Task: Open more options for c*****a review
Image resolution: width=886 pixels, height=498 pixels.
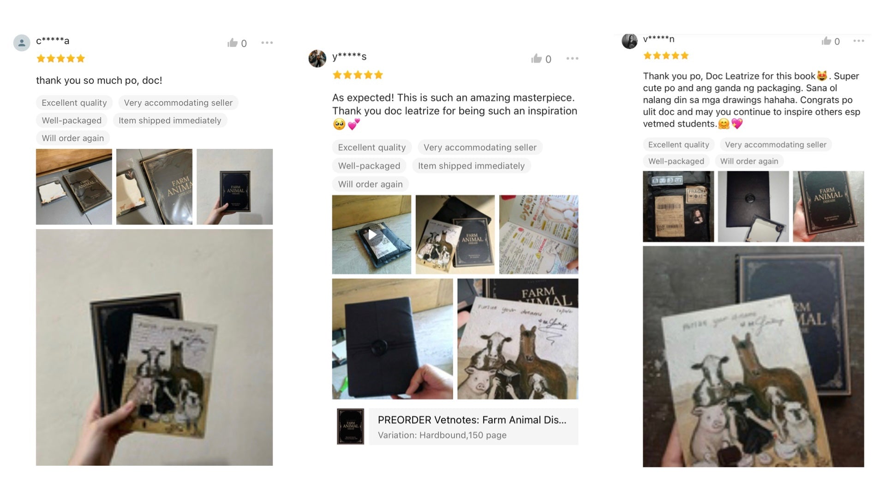Action: [x=267, y=42]
